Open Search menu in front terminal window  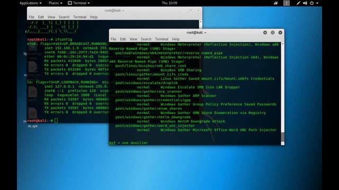[146, 39]
